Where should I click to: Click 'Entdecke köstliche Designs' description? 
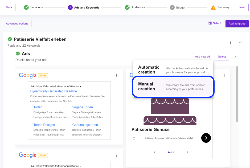click(x=87, y=135)
